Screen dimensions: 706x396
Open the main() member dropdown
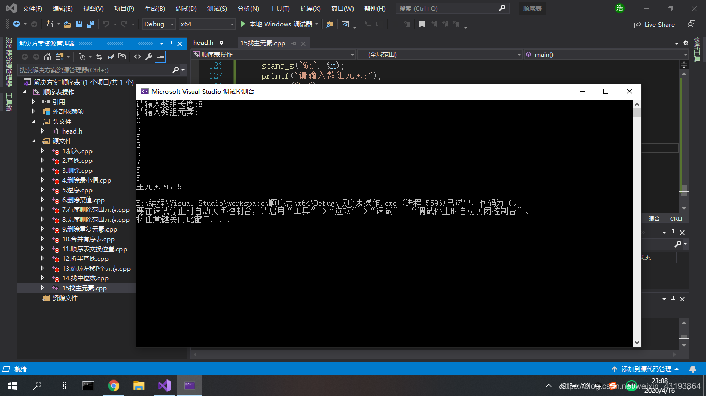606,54
